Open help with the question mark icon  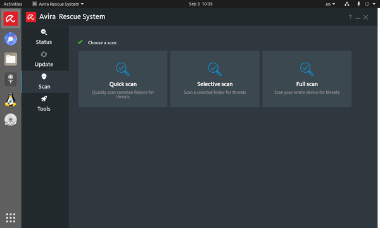pyautogui.click(x=350, y=17)
